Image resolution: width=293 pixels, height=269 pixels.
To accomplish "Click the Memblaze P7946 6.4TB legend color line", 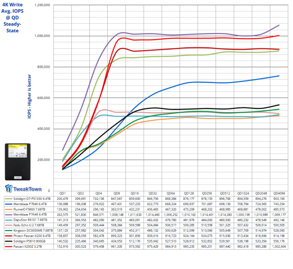I will click(9, 204).
